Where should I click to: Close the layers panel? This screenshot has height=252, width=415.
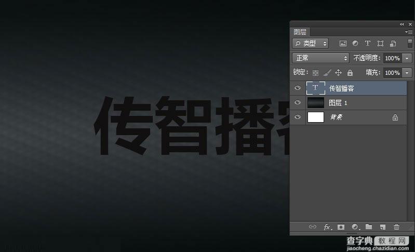point(410,24)
